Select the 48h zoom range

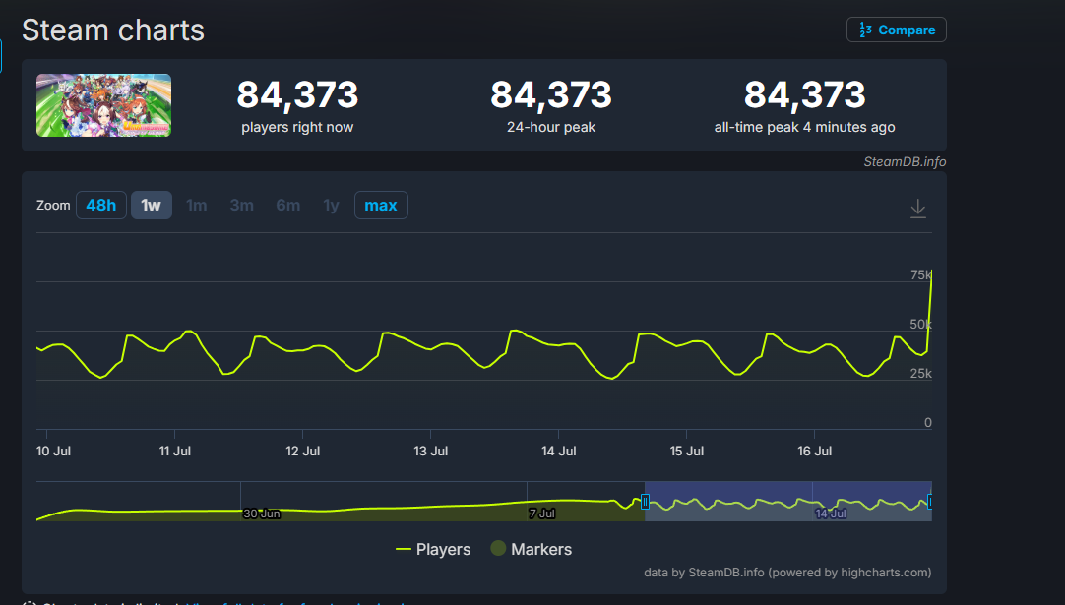(x=101, y=205)
